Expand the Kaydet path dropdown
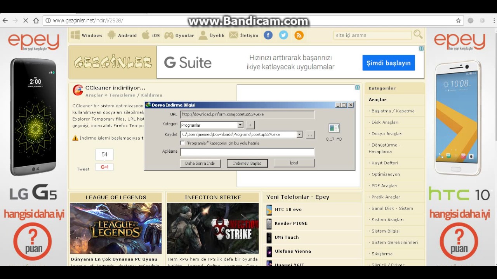 point(299,134)
